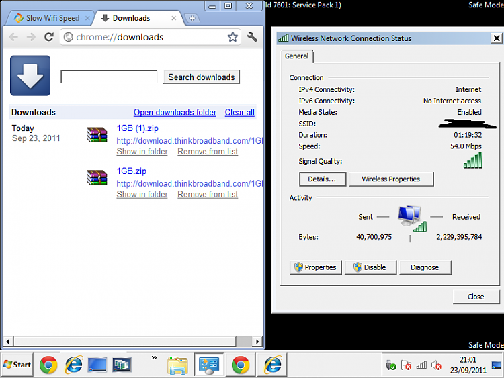This screenshot has width=504, height=378.
Task: Click the horizontal scrollbar left arrow
Action: (7, 341)
